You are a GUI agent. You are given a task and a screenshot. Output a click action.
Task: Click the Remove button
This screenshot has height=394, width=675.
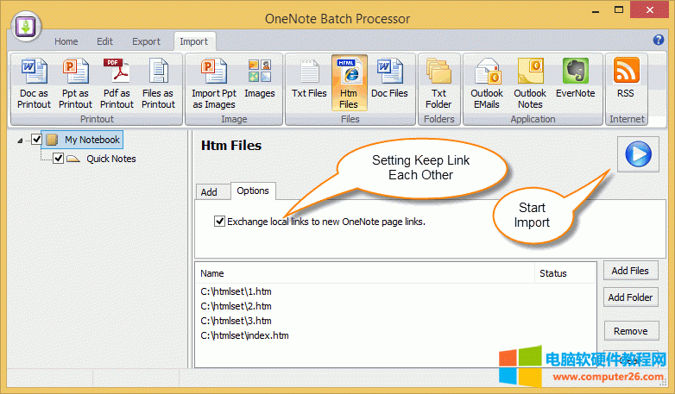[x=631, y=331]
